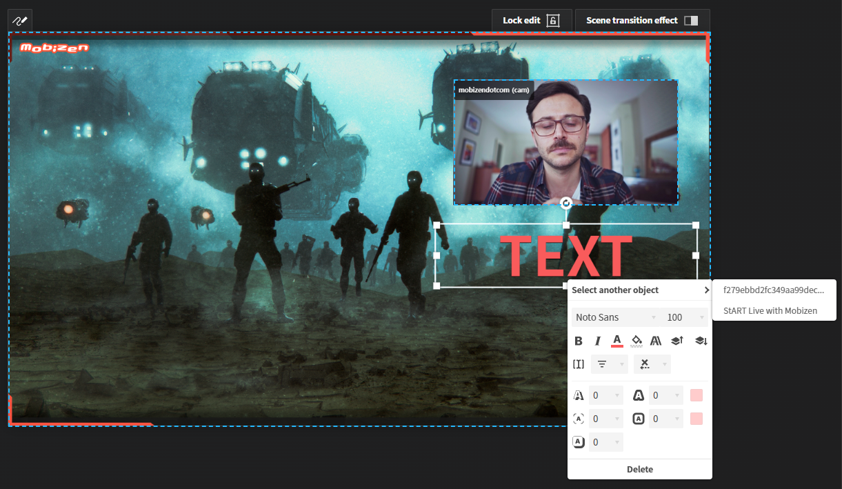Click the box shadow icon

tap(579, 442)
